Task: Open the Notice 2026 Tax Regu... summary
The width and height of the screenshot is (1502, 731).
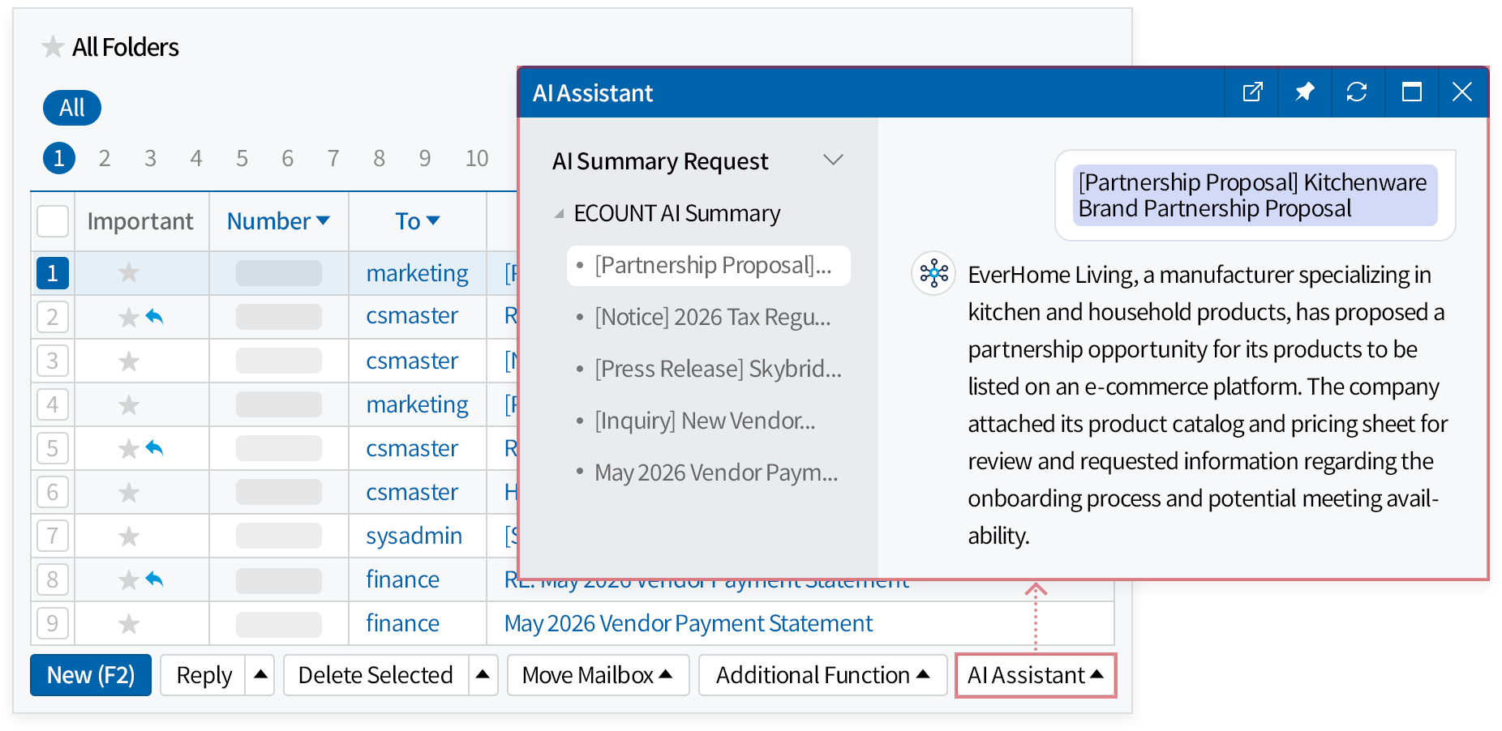Action: tap(712, 317)
